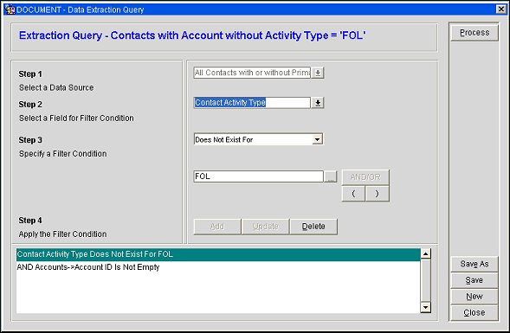This screenshot has width=510, height=333.
Task: Click the application icon in title bar
Action: pyautogui.click(x=10, y=10)
